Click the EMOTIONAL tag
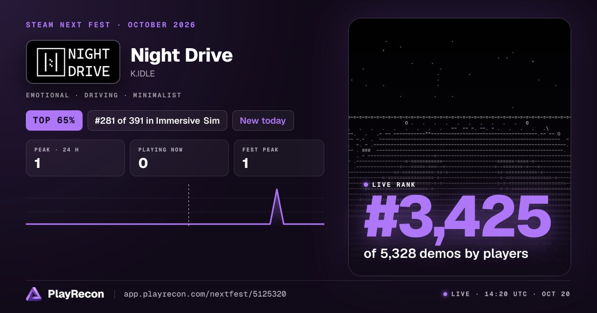The width and height of the screenshot is (597, 313). [47, 95]
